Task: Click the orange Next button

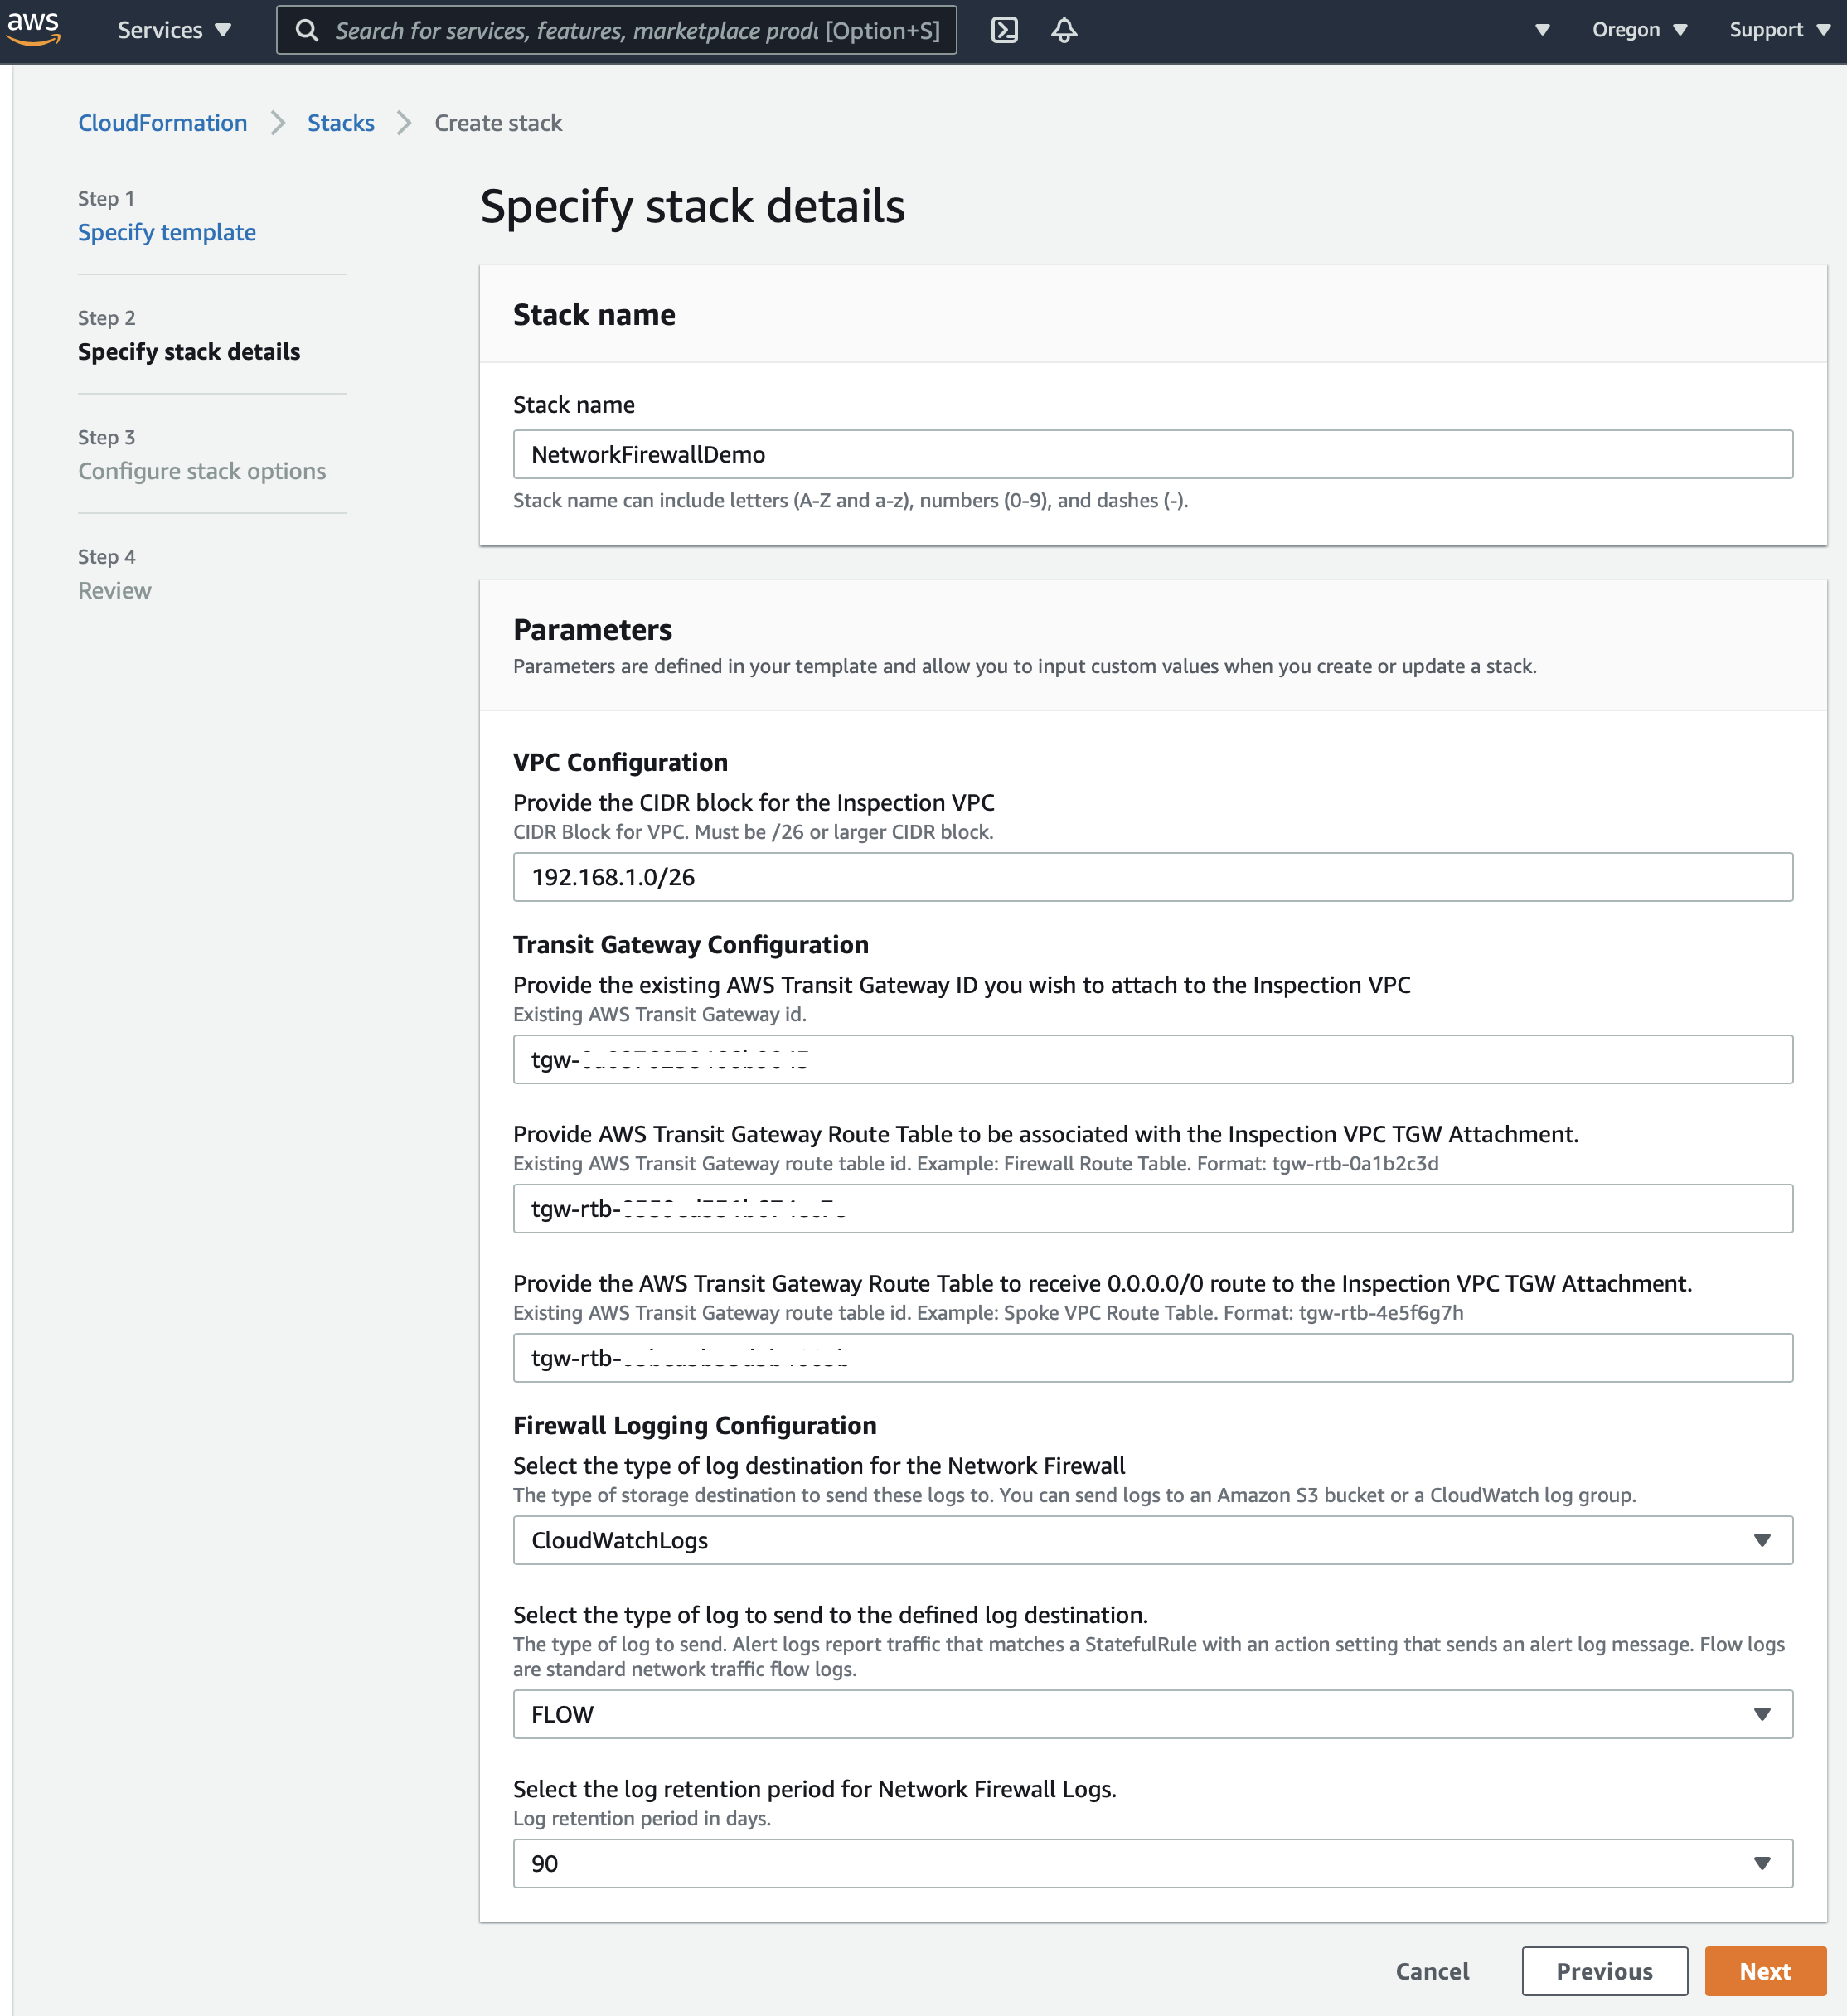Action: point(1764,1971)
